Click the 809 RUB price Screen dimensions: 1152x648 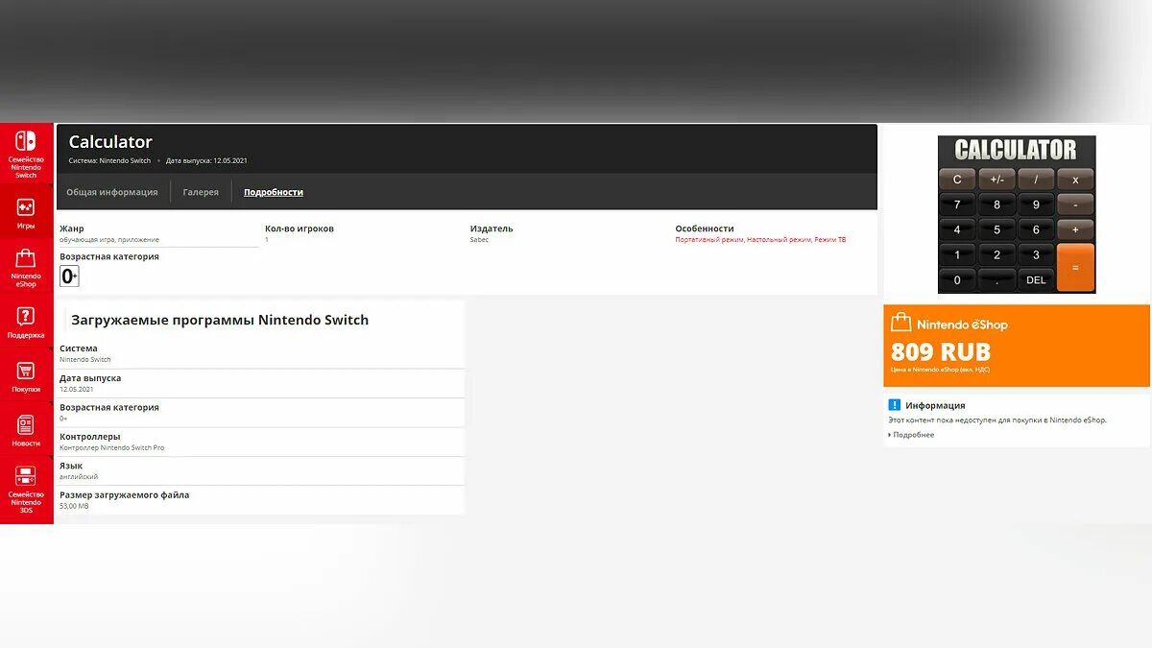click(941, 351)
